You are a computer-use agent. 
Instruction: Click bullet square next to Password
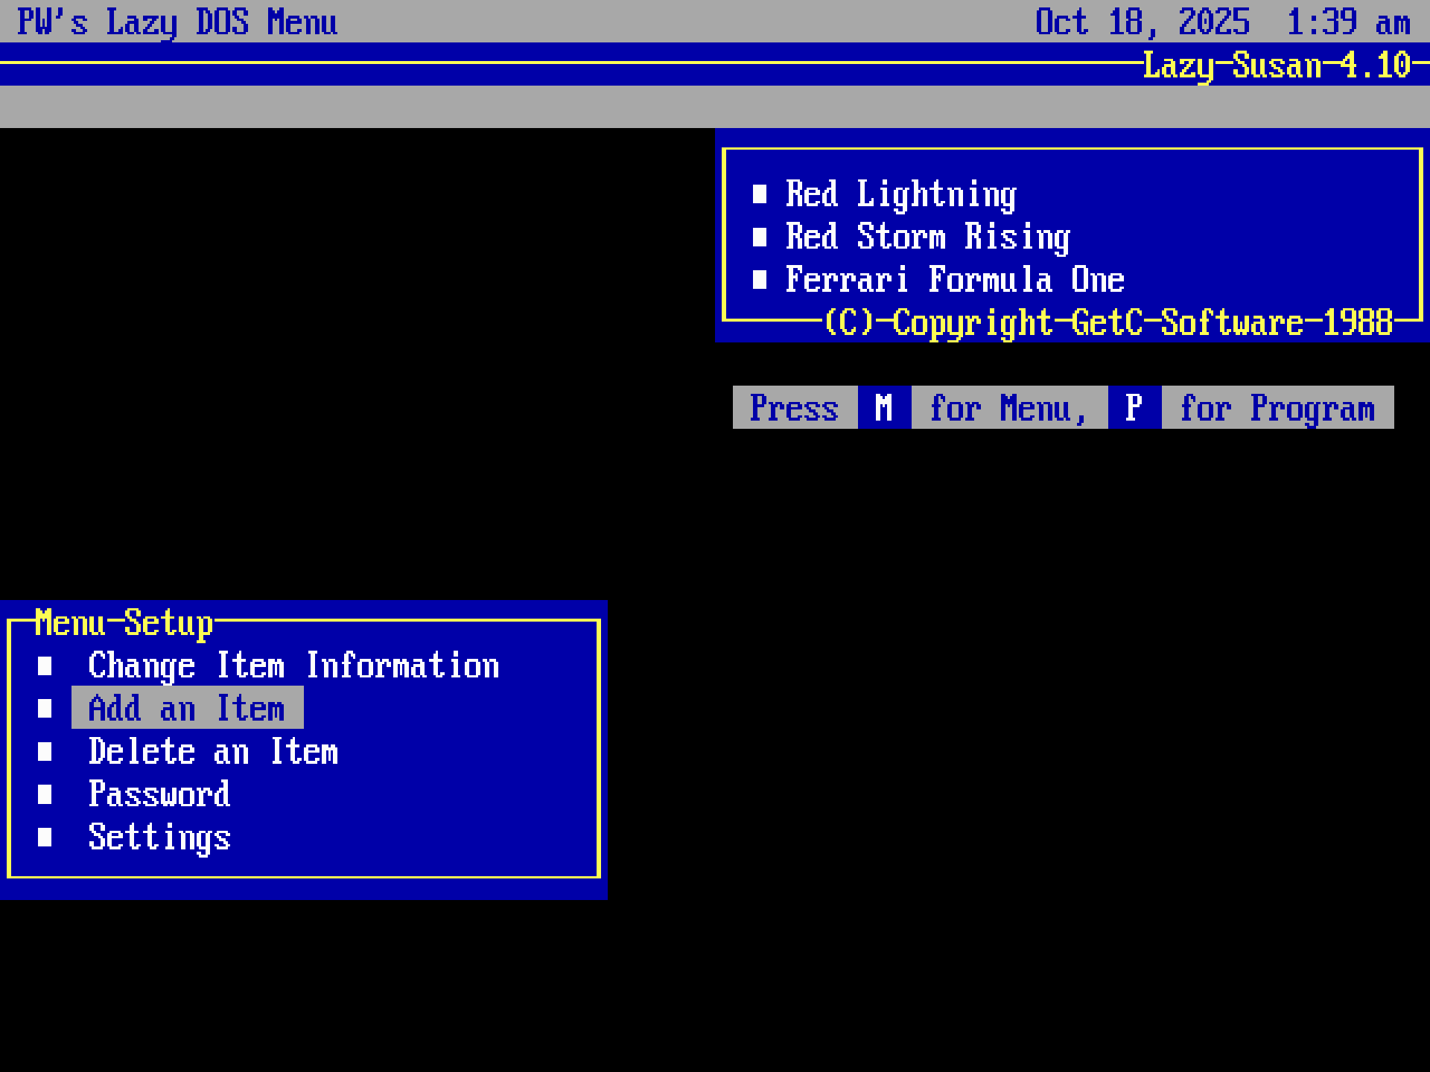45,794
